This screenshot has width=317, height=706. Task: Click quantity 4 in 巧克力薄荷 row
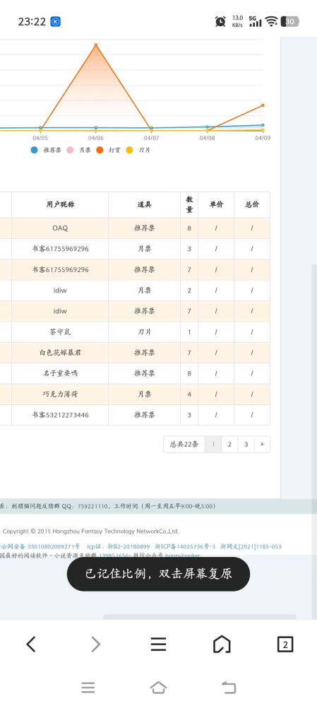(x=189, y=394)
